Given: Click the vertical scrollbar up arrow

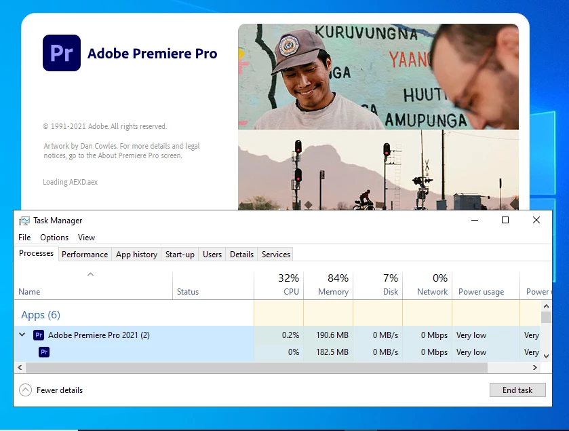Looking at the screenshot, I should tap(546, 306).
